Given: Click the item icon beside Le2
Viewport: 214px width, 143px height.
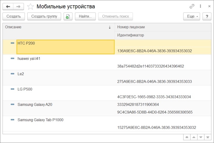Looking at the screenshot, I should (x=12, y=74).
